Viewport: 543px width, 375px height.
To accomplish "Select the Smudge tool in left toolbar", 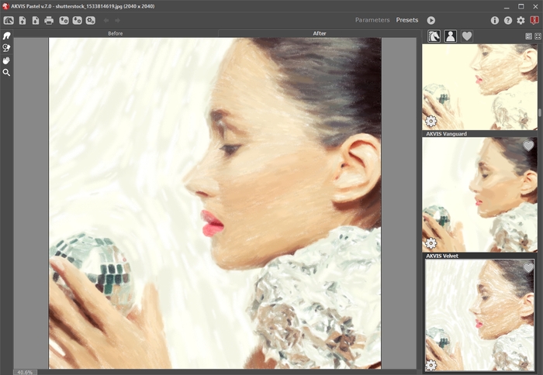I will coord(6,36).
